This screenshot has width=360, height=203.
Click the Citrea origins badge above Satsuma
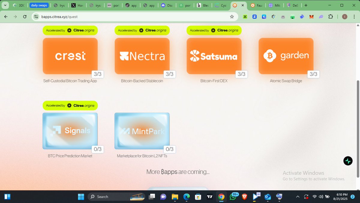214,30
